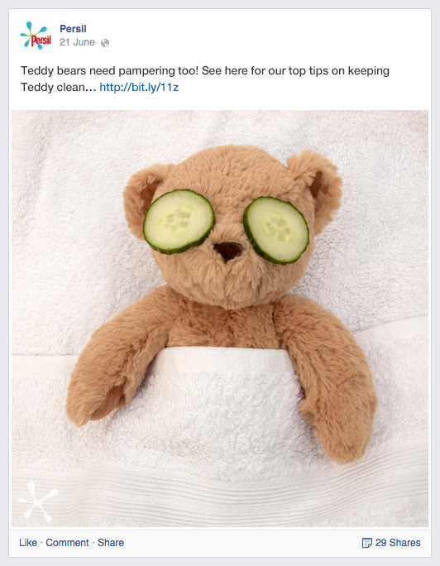View the 29 Shares list
This screenshot has height=566, width=440.
coord(398,543)
